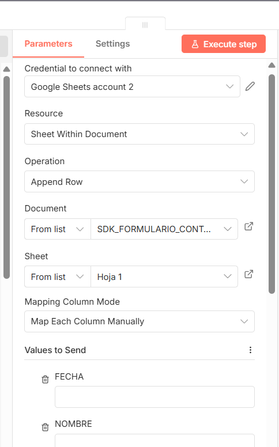Open the Mapping Column Mode dropdown
This screenshot has width=279, height=447.
pos(139,321)
